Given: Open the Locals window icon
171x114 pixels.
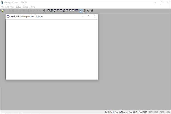Looking at the screenshot, I should pyautogui.click(x=55, y=11).
